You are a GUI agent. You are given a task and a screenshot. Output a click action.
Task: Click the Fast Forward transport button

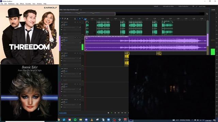click(x=125, y=113)
